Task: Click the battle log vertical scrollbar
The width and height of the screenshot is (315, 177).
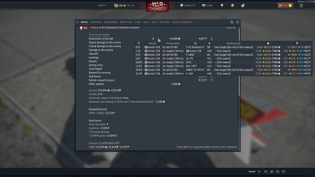Action: pos(239,62)
